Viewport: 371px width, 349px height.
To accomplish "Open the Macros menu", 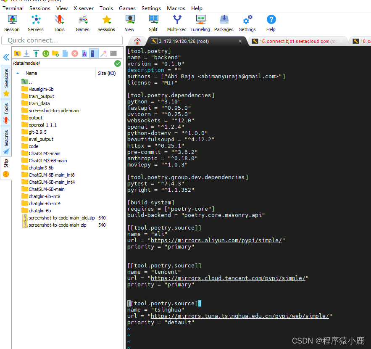I will 176,8.
